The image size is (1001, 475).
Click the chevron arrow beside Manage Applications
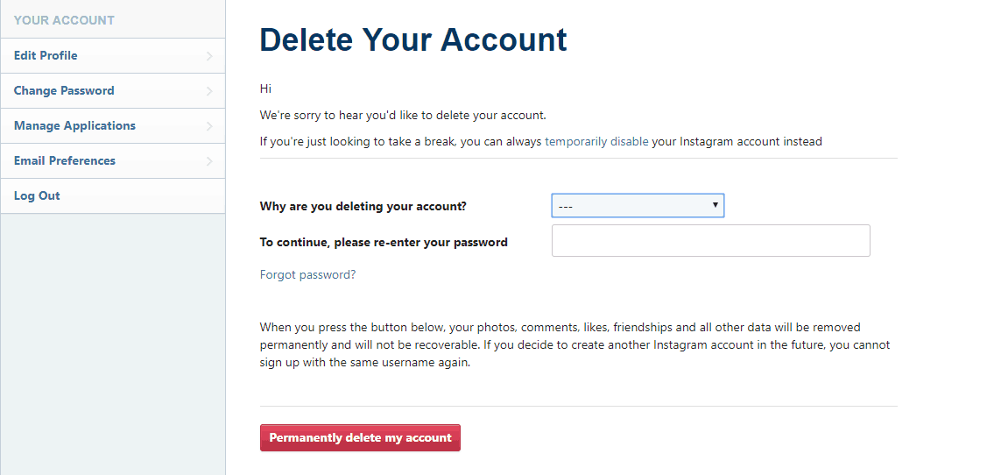click(209, 126)
